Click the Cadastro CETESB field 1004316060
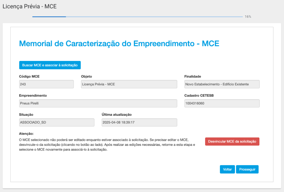The image size is (284, 192). (222, 103)
